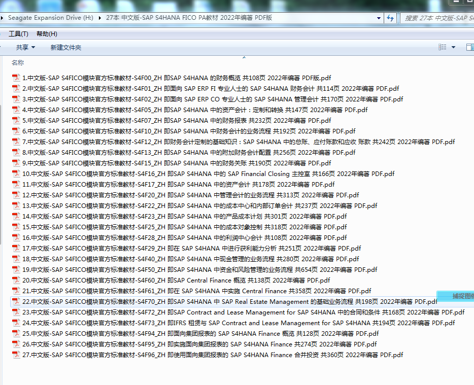This screenshot has height=385, width=474.
Task: Click the change view icon in toolbar
Action: 442,47
